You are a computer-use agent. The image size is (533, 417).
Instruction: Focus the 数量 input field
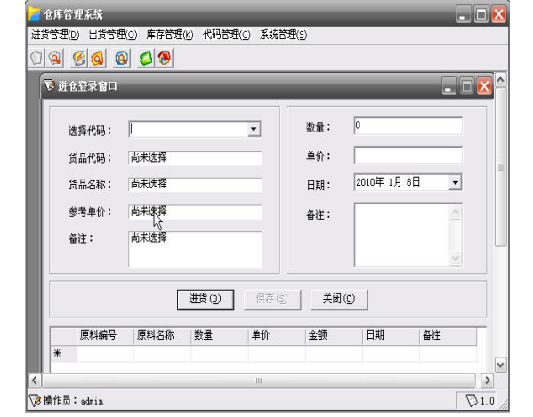[408, 125]
